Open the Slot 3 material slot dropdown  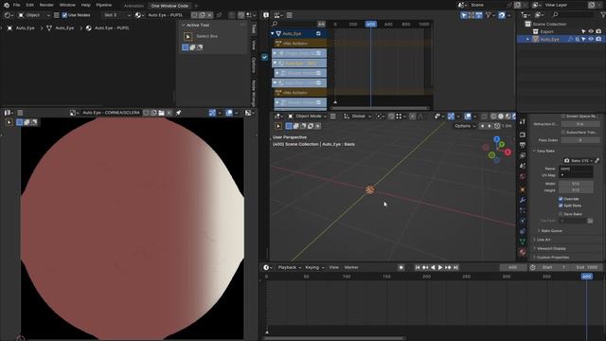[x=116, y=15]
